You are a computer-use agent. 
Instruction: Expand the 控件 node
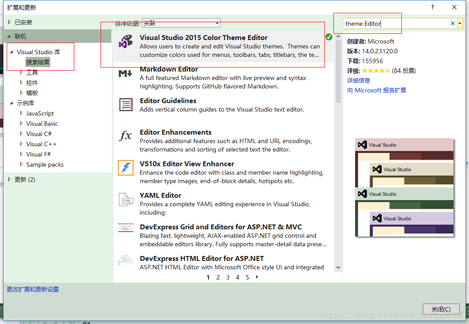click(21, 82)
